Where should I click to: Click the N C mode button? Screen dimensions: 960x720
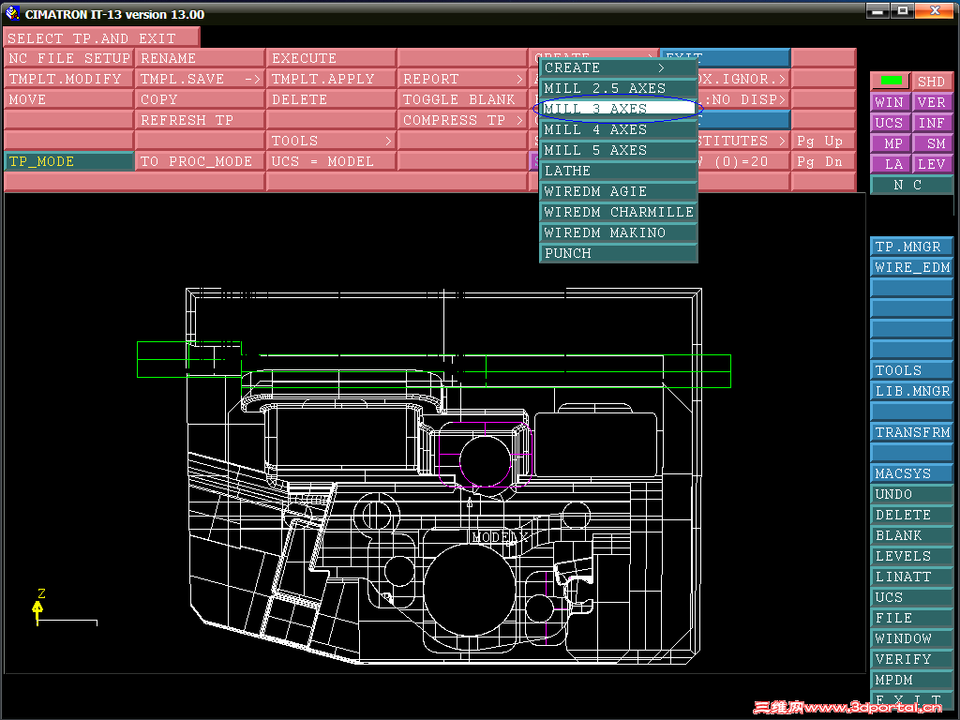coord(911,185)
